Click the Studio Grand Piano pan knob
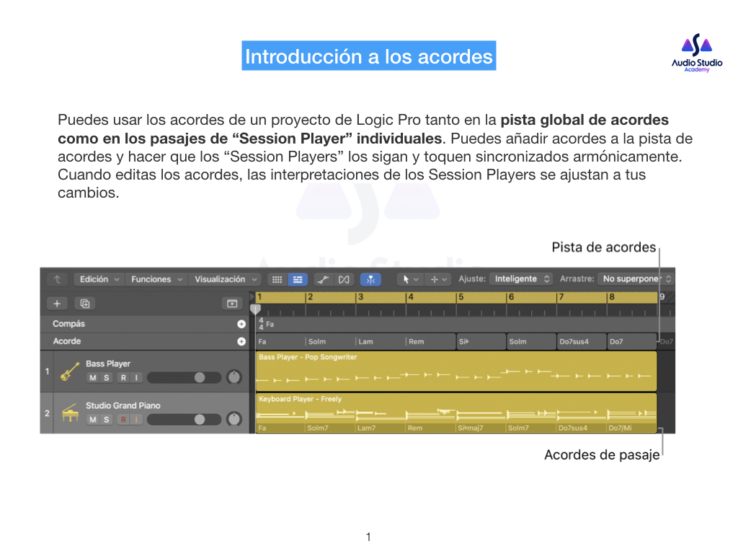The image size is (738, 554). 234,419
